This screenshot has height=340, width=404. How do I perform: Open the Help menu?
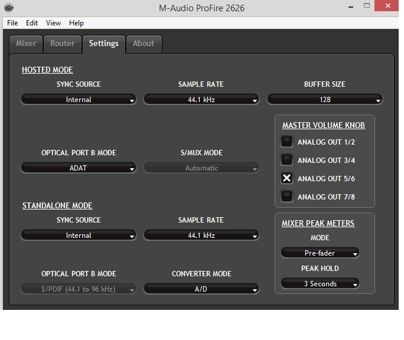[x=76, y=23]
